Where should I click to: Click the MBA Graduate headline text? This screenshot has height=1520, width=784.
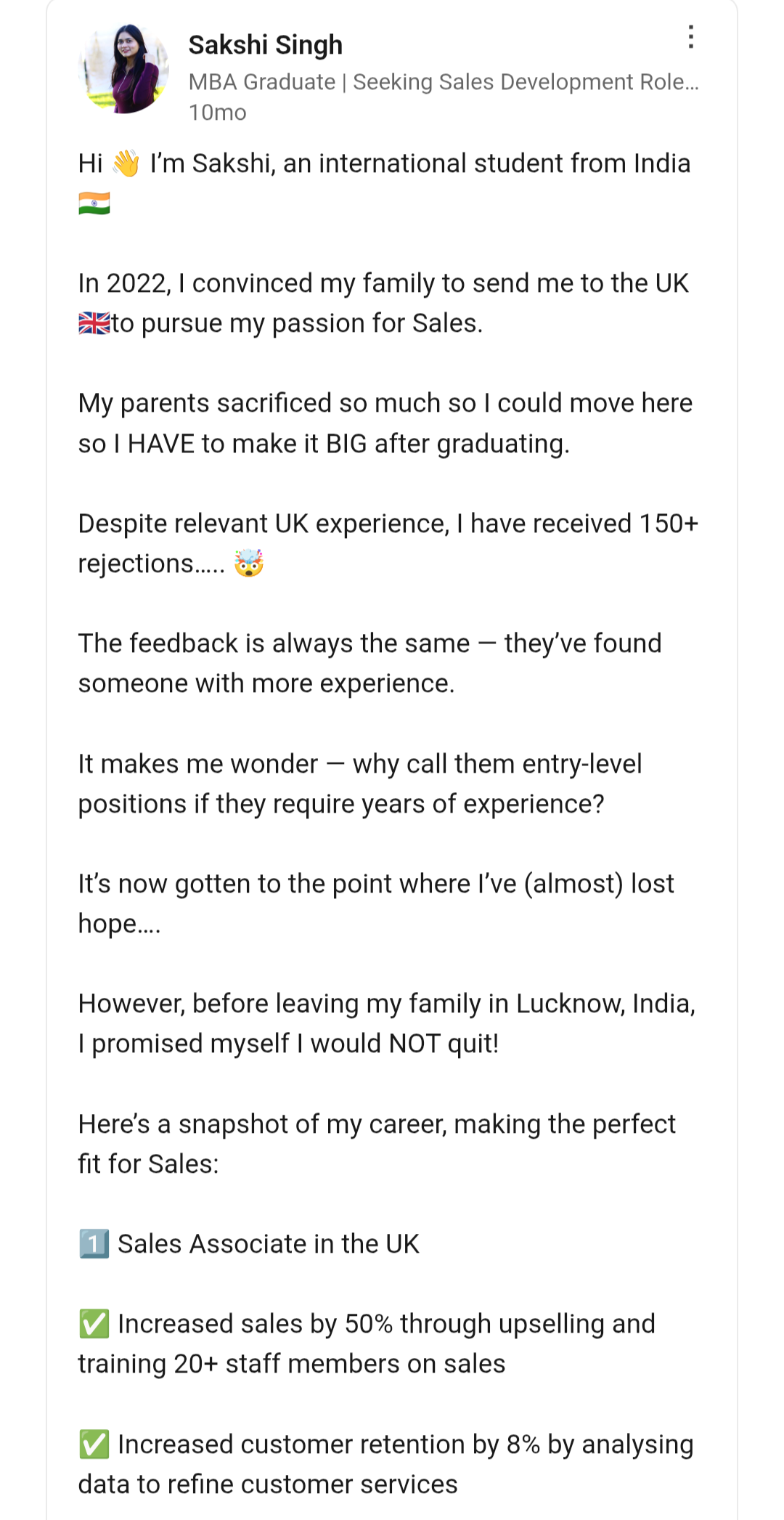tap(443, 82)
